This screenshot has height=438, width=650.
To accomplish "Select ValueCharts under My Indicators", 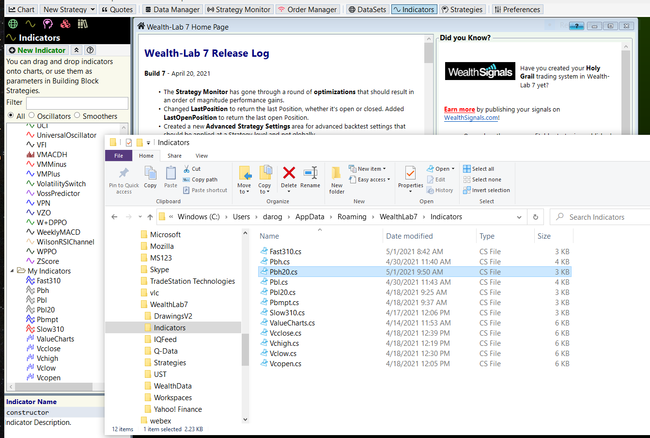I will click(55, 339).
